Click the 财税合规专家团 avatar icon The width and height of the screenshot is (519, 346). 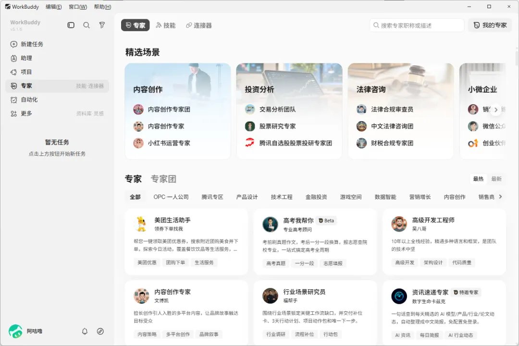(x=361, y=143)
